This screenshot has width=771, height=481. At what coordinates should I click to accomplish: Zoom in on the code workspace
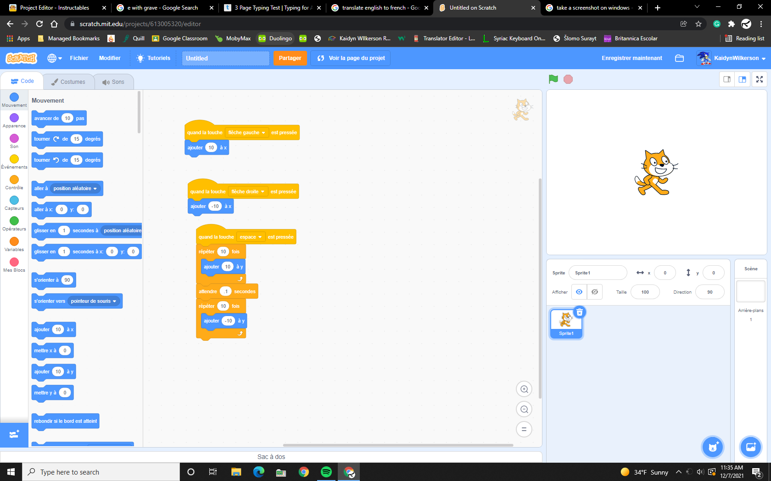[x=524, y=389]
